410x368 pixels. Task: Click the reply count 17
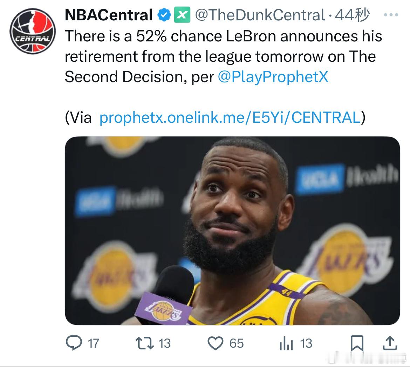coord(93,343)
